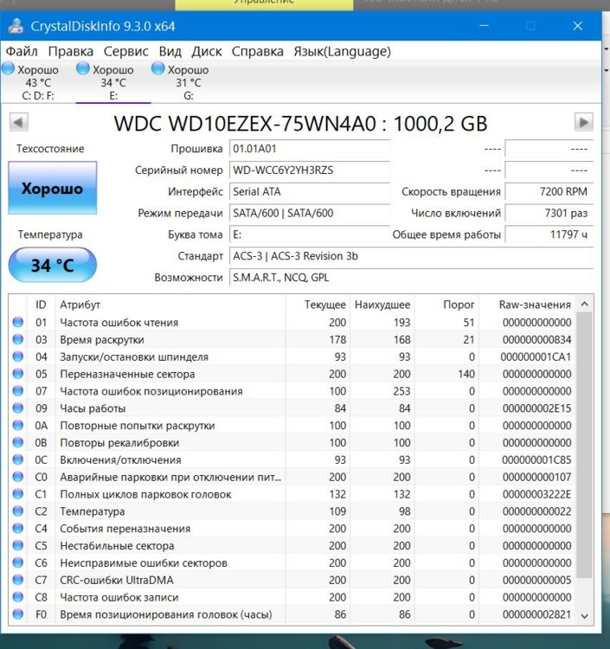Click the 34 °C temperature button
Screen dimensions: 610x649
[x=52, y=265]
